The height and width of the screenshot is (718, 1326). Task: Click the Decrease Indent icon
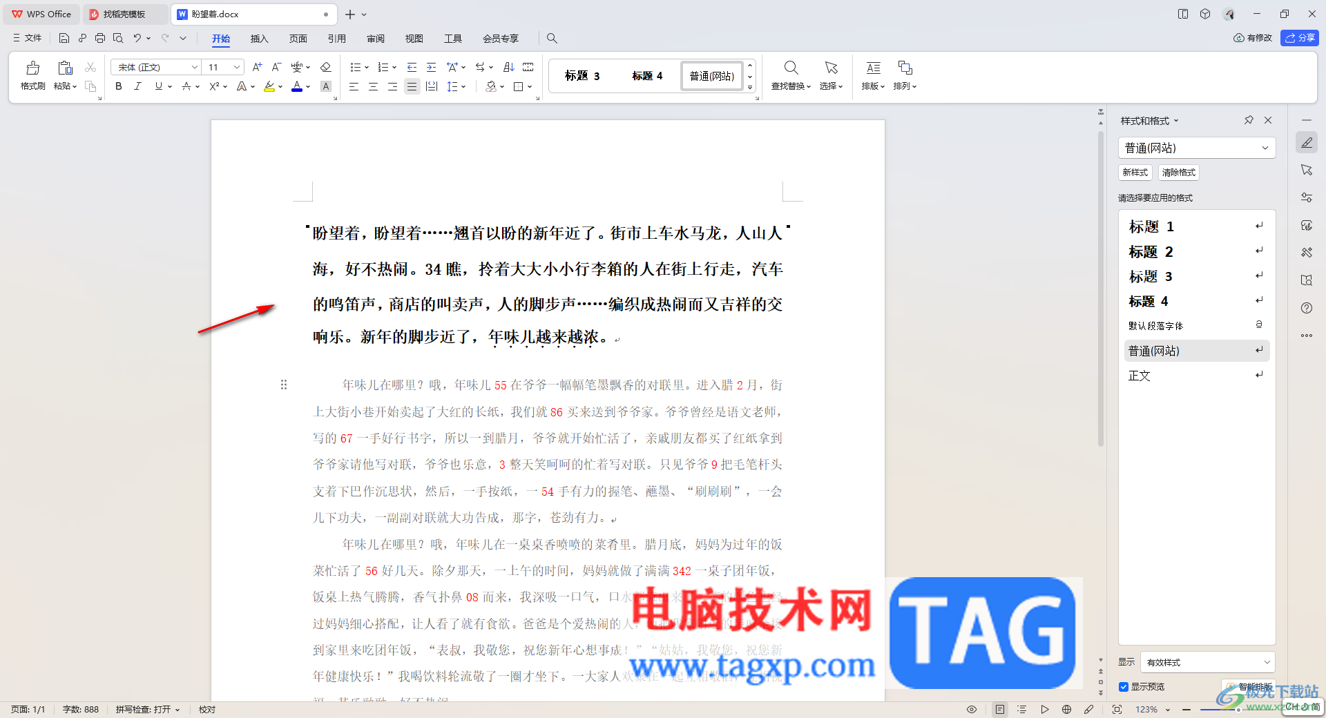412,67
